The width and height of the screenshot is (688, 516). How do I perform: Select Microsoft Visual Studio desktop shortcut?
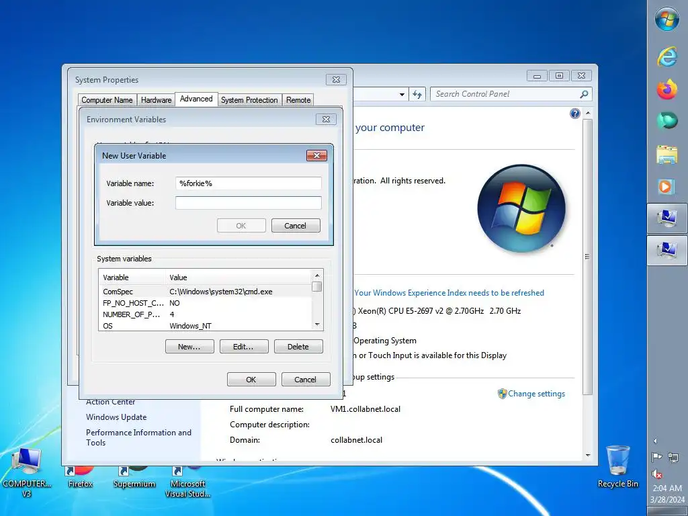coord(188,482)
